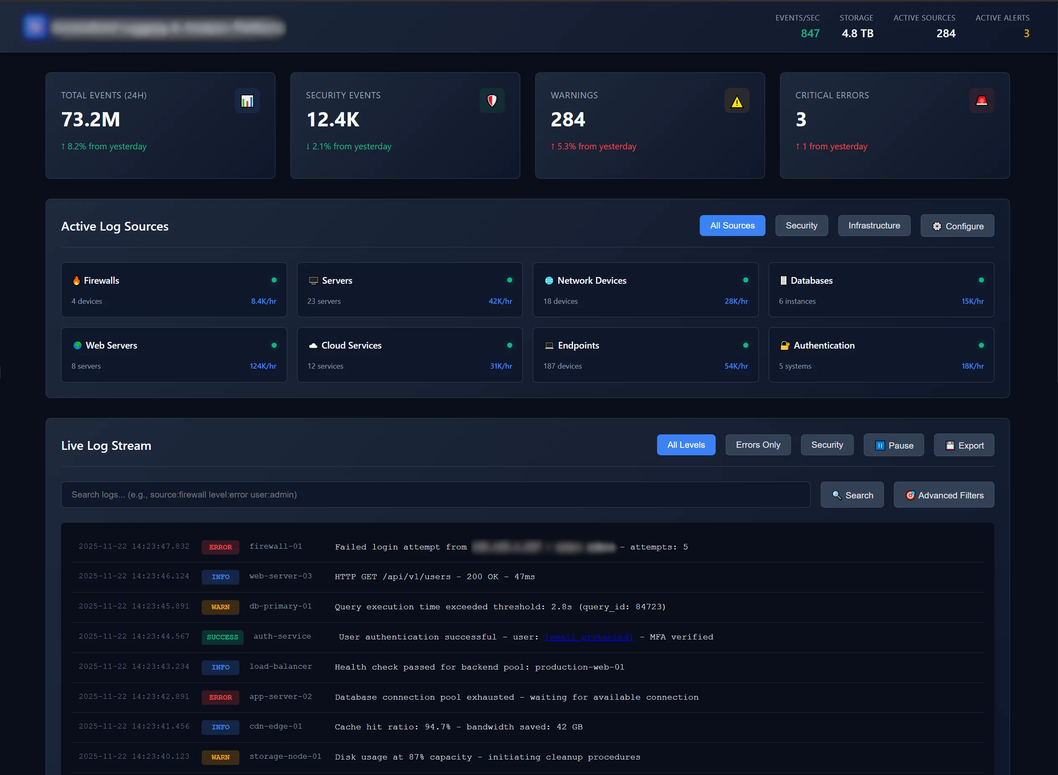The image size is (1058, 775).
Task: Click the Cloud Services cloud icon
Action: (x=313, y=345)
